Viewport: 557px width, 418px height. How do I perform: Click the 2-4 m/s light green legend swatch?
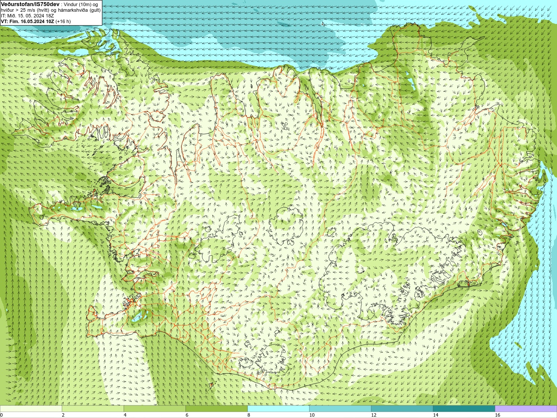(x=93, y=409)
